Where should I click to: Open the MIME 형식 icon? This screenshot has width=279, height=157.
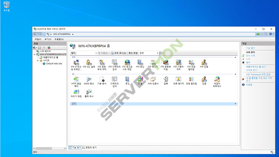89,81
